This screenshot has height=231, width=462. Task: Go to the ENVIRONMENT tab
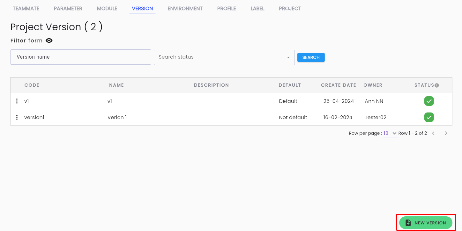[x=185, y=9]
